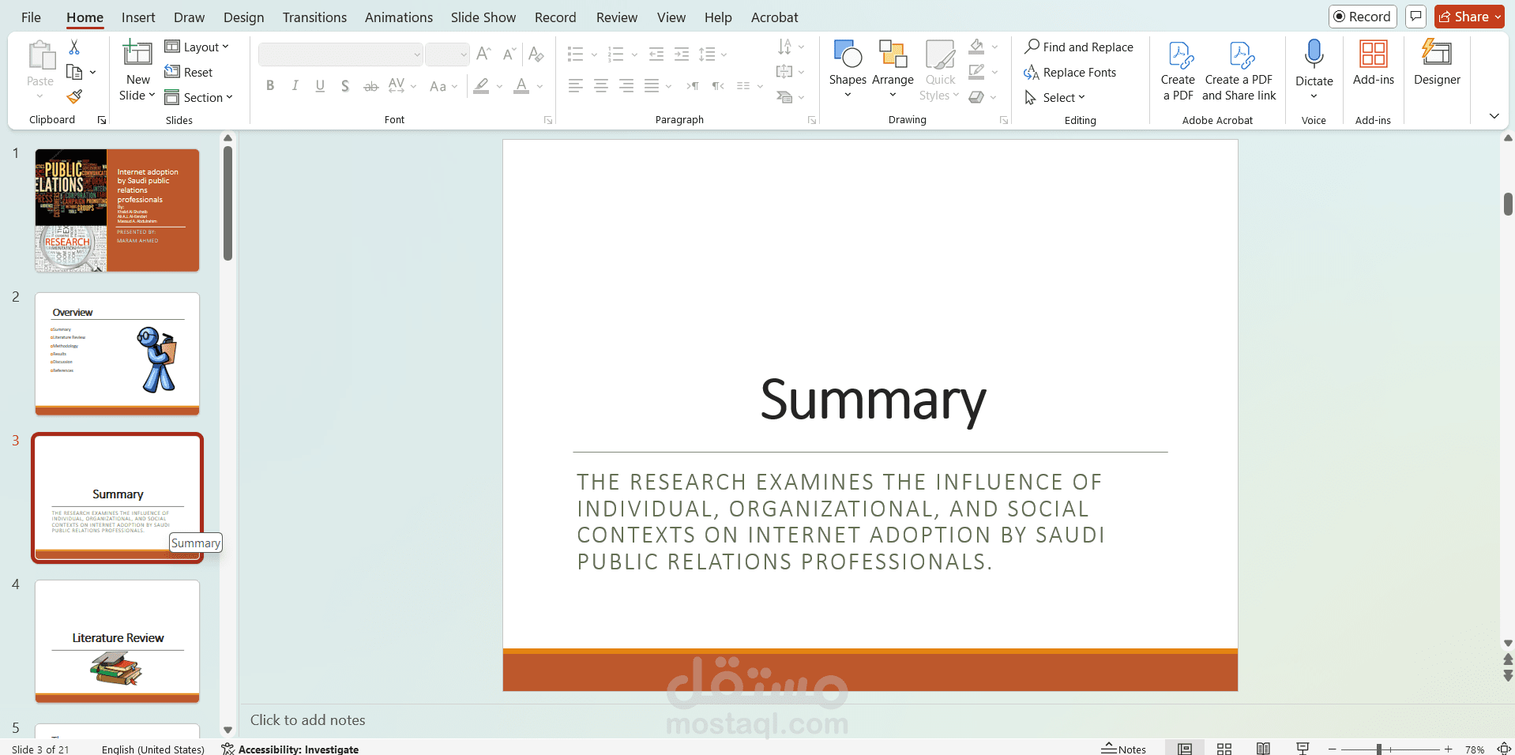Expand the Quick Styles gallery

coord(940,71)
